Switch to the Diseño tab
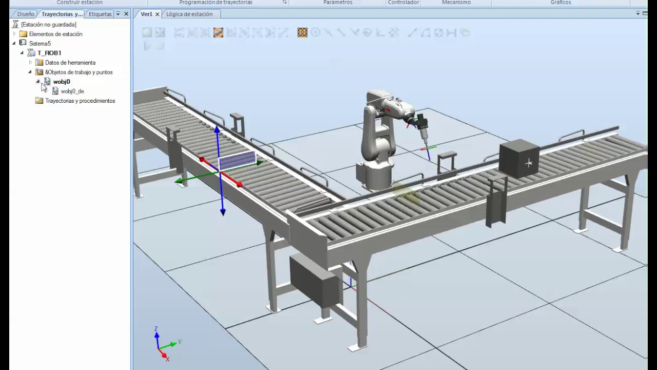This screenshot has height=370, width=657. tap(26, 14)
